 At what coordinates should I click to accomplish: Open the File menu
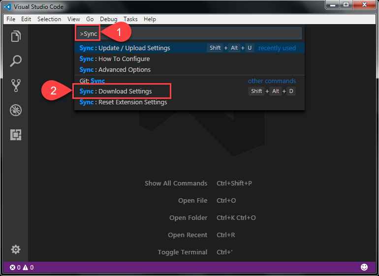(x=11, y=19)
